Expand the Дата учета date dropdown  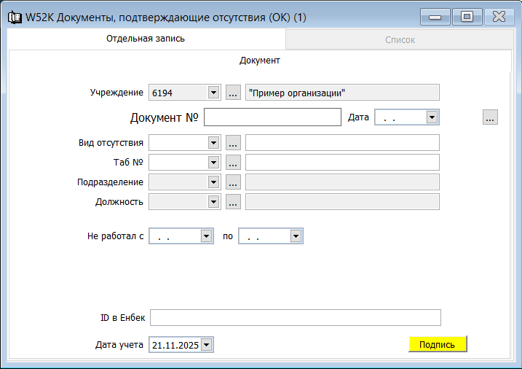click(207, 345)
